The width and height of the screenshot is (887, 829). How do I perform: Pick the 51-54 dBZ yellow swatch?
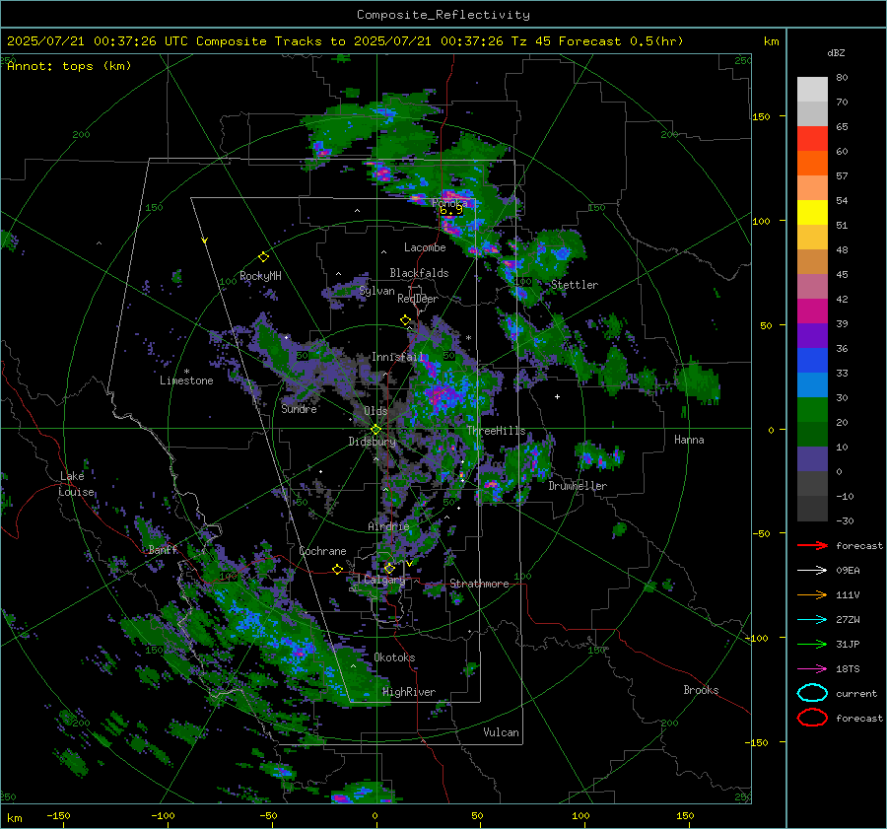click(812, 213)
